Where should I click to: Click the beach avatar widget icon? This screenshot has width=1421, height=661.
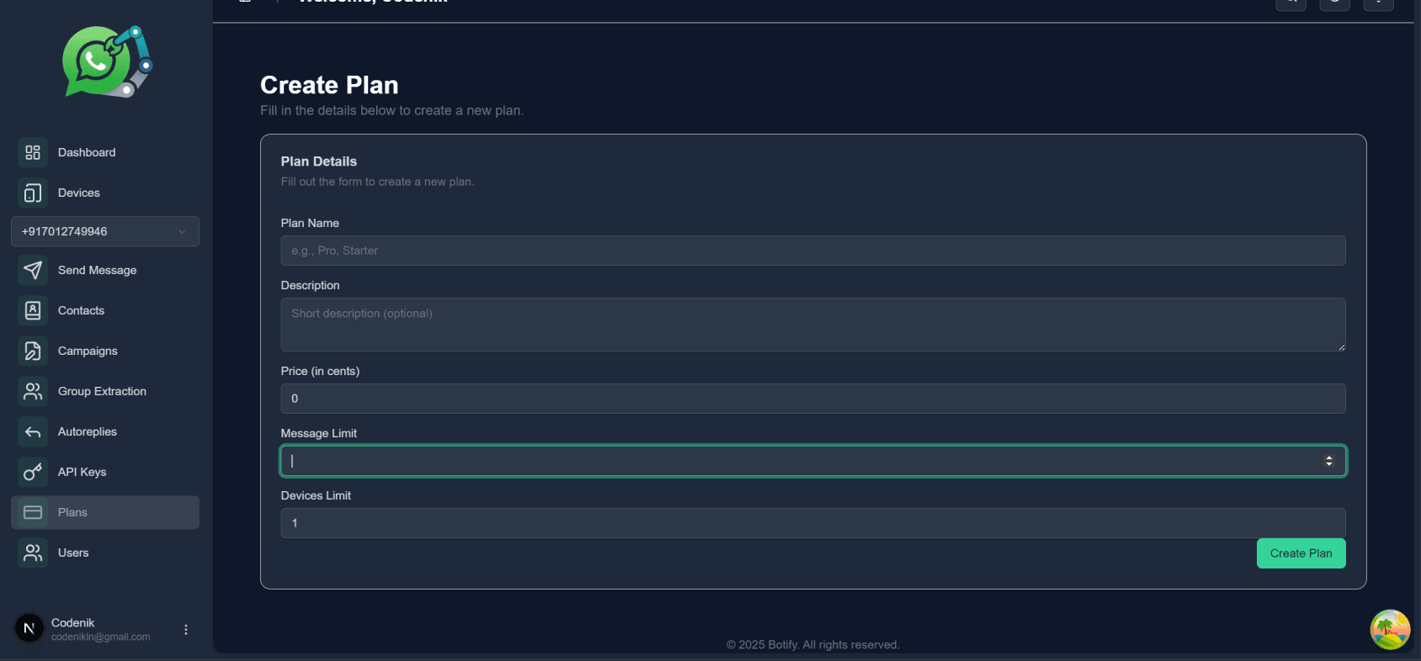tap(1390, 630)
